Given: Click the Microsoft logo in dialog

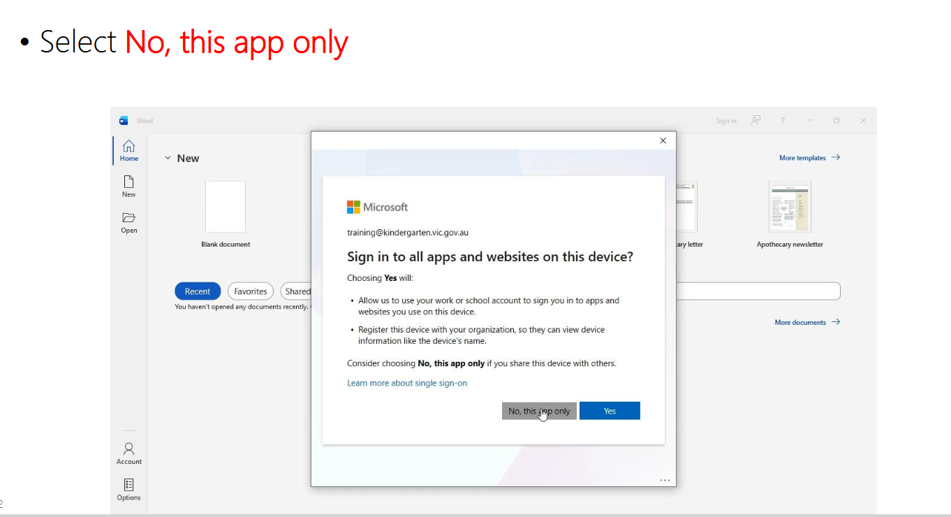Looking at the screenshot, I should click(377, 207).
